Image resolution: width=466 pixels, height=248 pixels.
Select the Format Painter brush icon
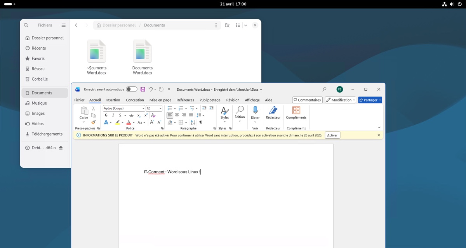[93, 122]
